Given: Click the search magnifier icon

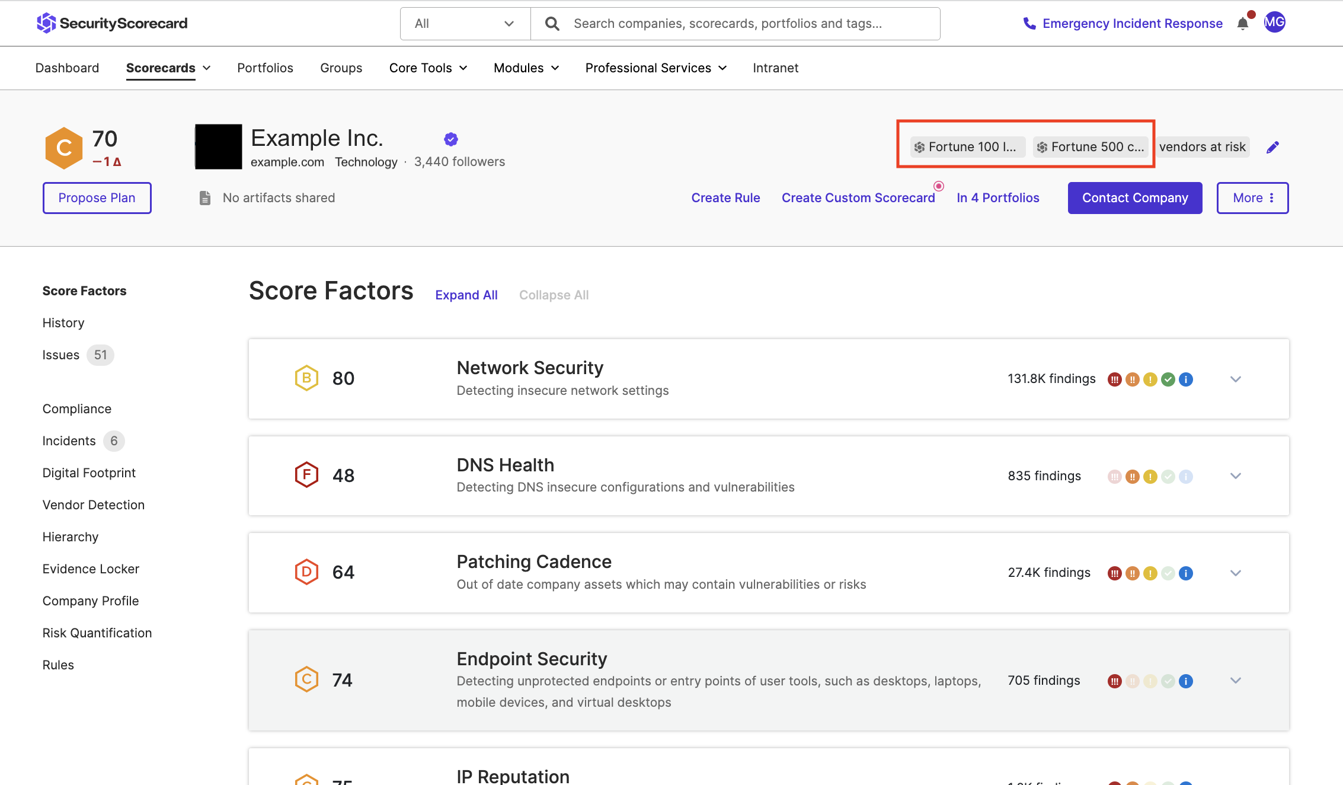Looking at the screenshot, I should click(x=552, y=24).
